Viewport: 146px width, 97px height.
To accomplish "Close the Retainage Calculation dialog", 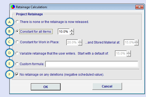I will coord(139,7).
